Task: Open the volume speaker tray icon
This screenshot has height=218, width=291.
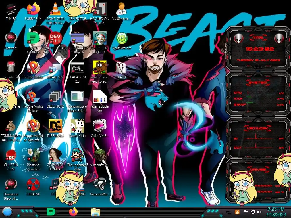Action: pos(259,212)
